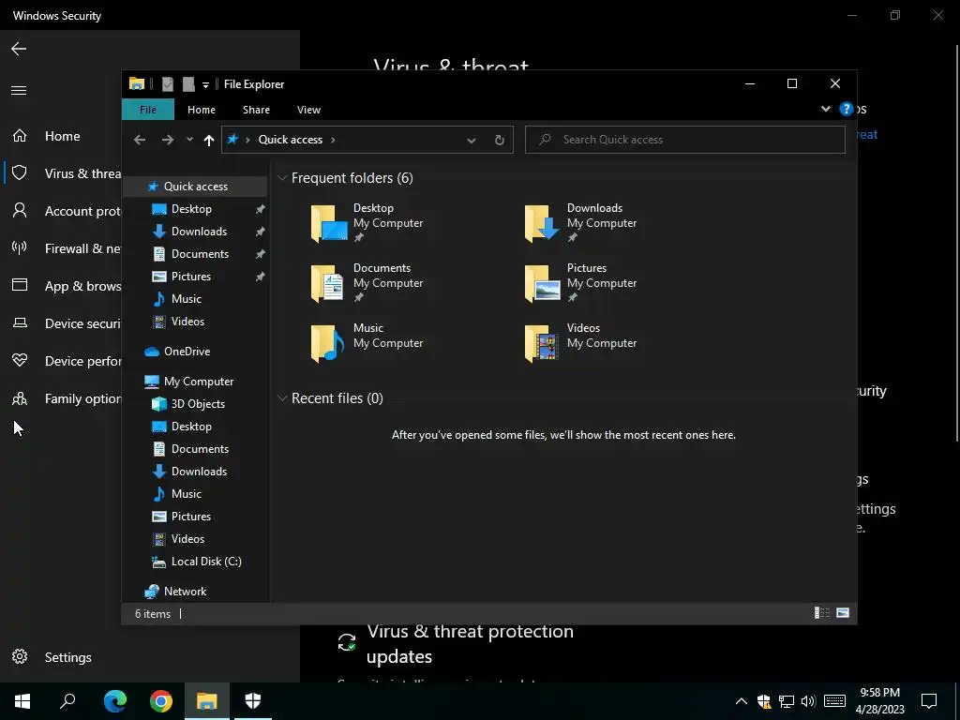
Task: Open Customize Quick Access Toolbar dropdown
Action: (x=205, y=85)
